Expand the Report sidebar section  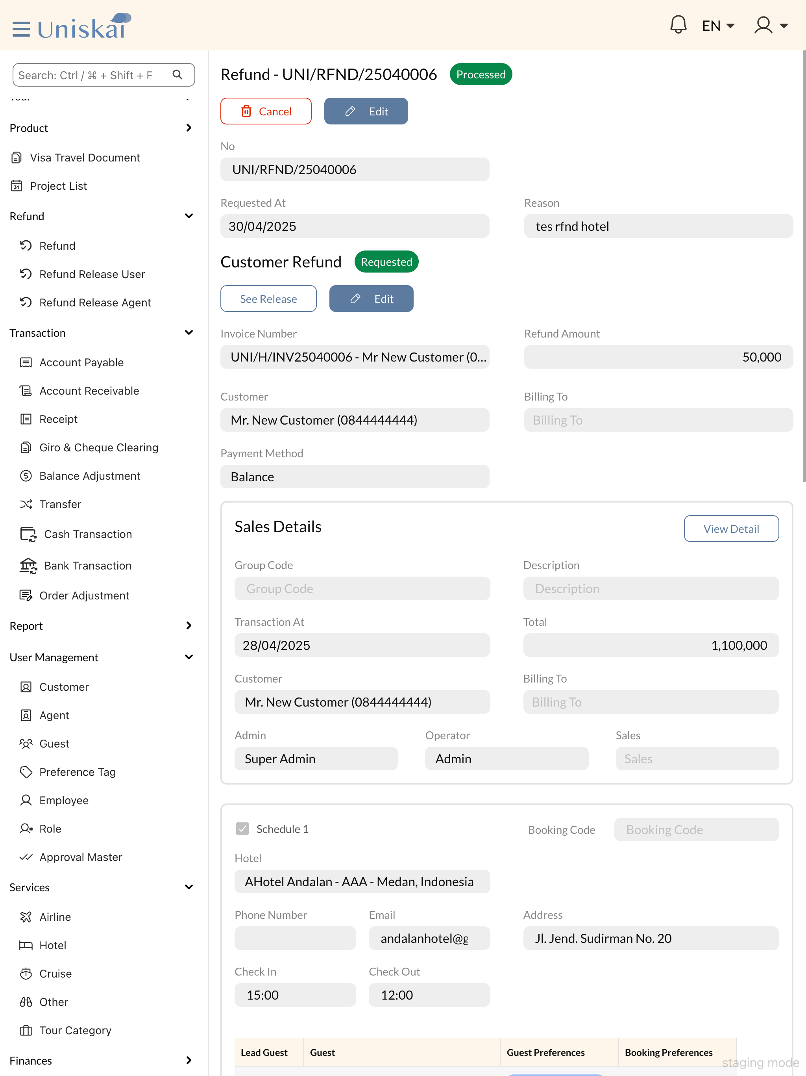189,625
